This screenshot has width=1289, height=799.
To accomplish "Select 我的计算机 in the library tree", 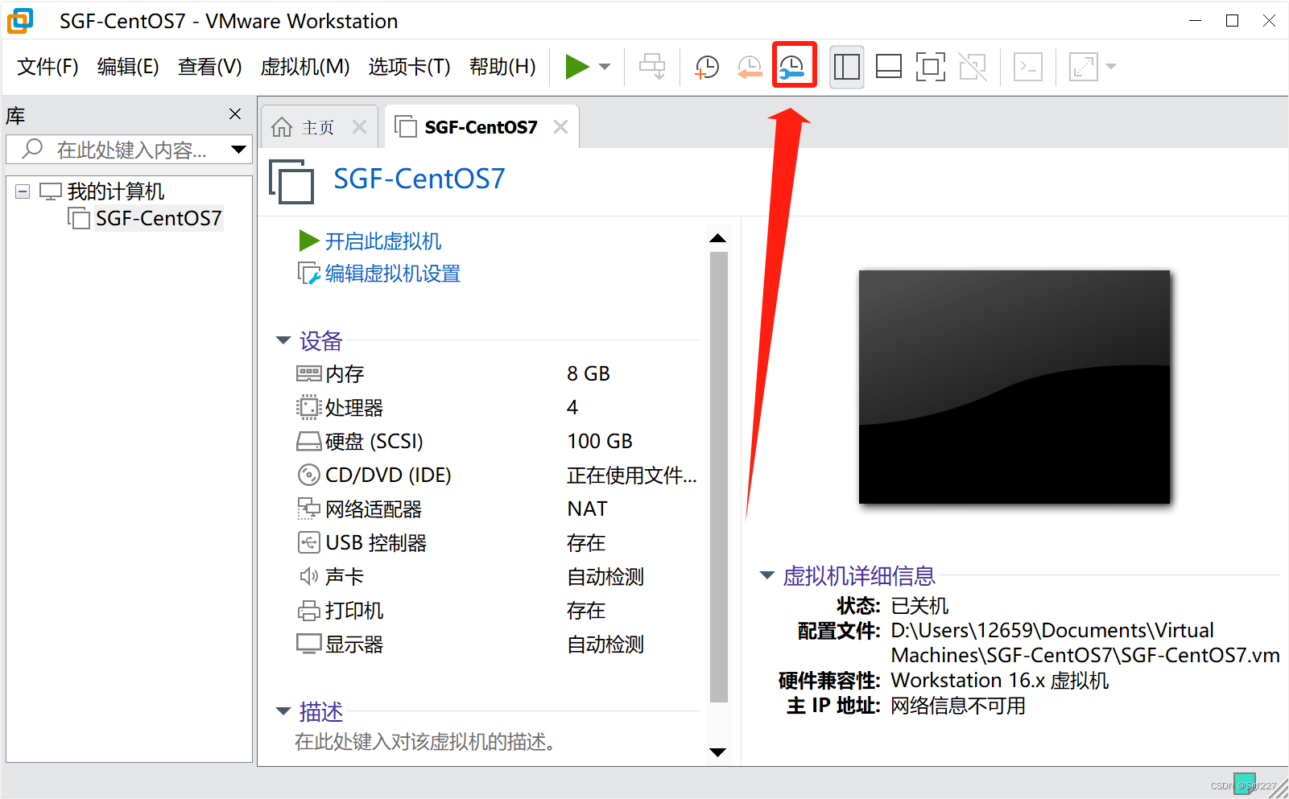I will 115,192.
